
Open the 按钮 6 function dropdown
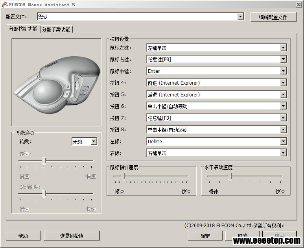(217, 106)
